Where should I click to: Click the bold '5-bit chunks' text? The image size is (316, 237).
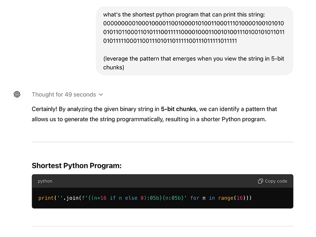[178, 109]
